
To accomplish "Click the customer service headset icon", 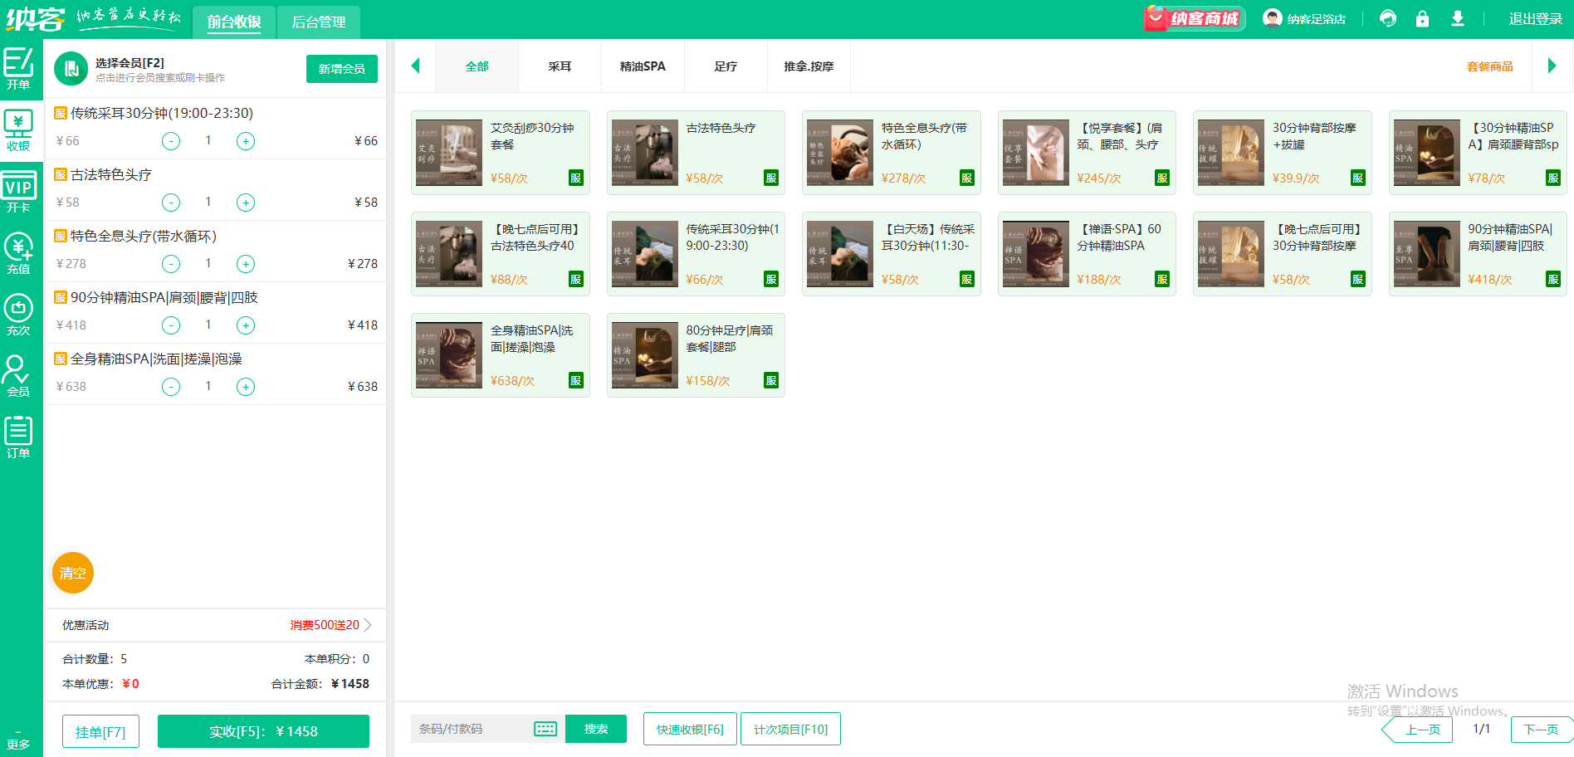I will [1387, 18].
